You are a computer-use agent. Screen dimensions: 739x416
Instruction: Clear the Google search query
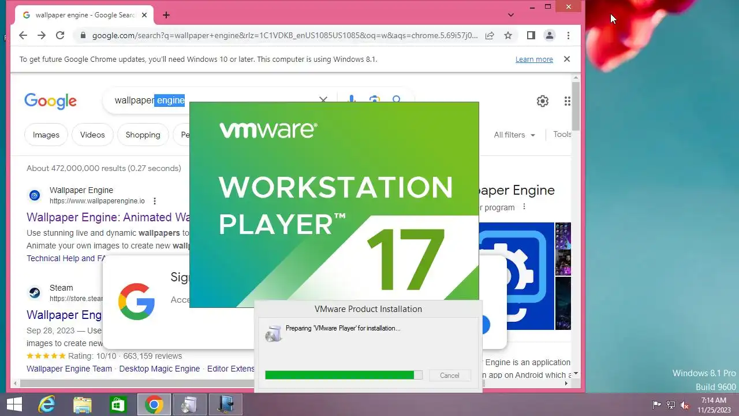coord(323,100)
